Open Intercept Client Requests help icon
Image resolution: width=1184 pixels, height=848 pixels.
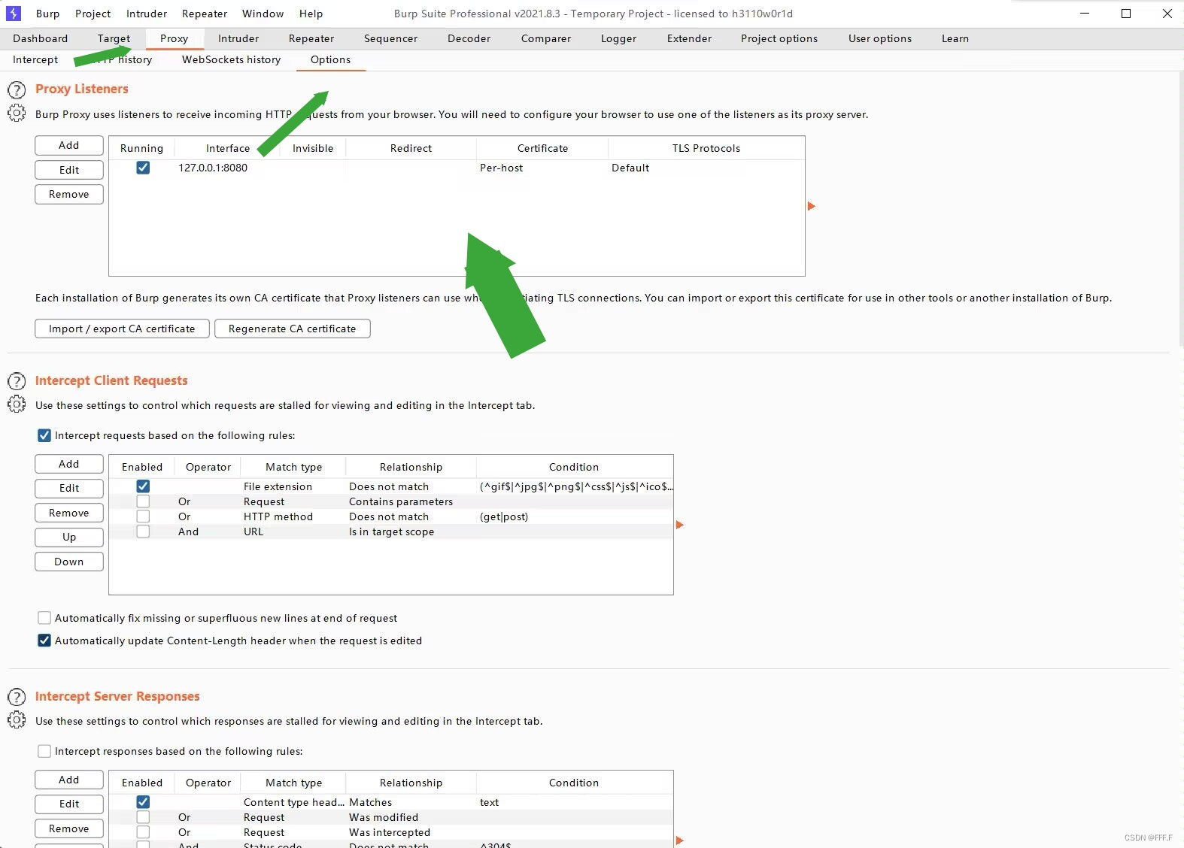17,382
